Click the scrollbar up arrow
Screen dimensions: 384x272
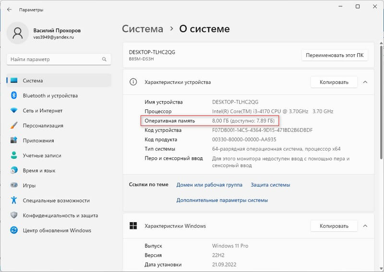coord(381,43)
